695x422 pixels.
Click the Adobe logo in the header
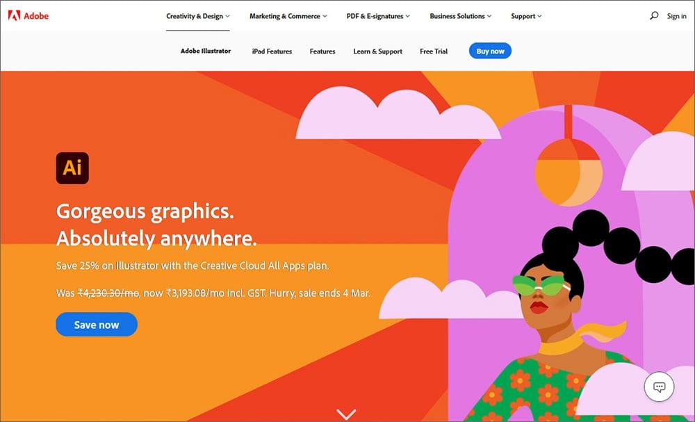(x=28, y=16)
